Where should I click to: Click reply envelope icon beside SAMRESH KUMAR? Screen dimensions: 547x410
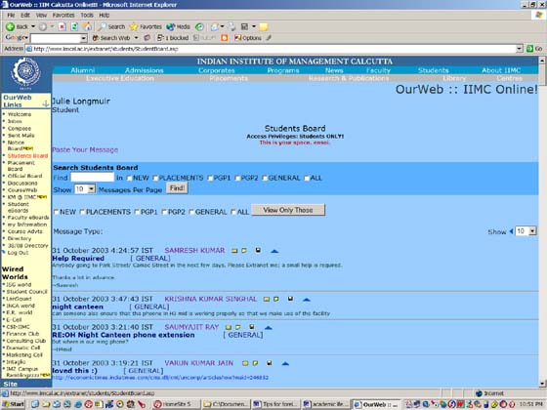pyautogui.click(x=234, y=251)
